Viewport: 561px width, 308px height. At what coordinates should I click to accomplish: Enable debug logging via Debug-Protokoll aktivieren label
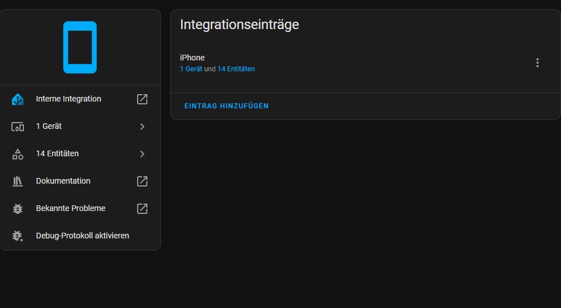[x=82, y=236]
